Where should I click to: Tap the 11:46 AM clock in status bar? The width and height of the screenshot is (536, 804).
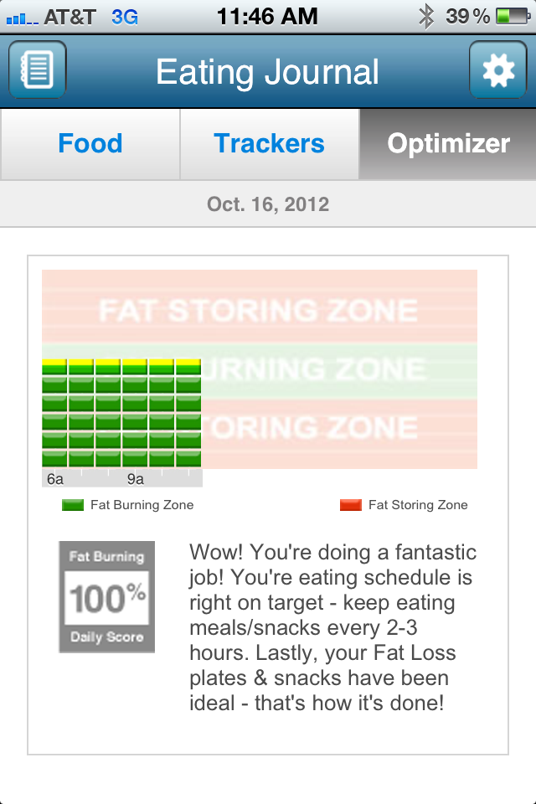coord(267,16)
